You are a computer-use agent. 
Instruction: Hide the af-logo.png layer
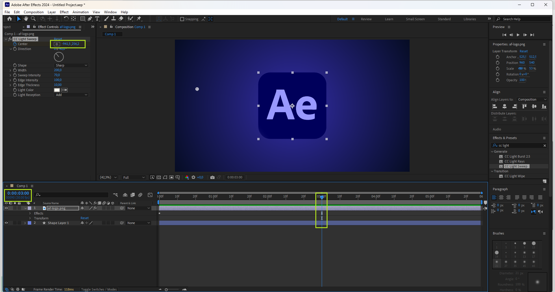coord(6,208)
